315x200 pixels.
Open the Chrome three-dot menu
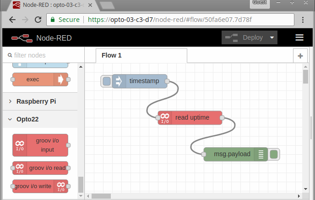[x=303, y=20]
